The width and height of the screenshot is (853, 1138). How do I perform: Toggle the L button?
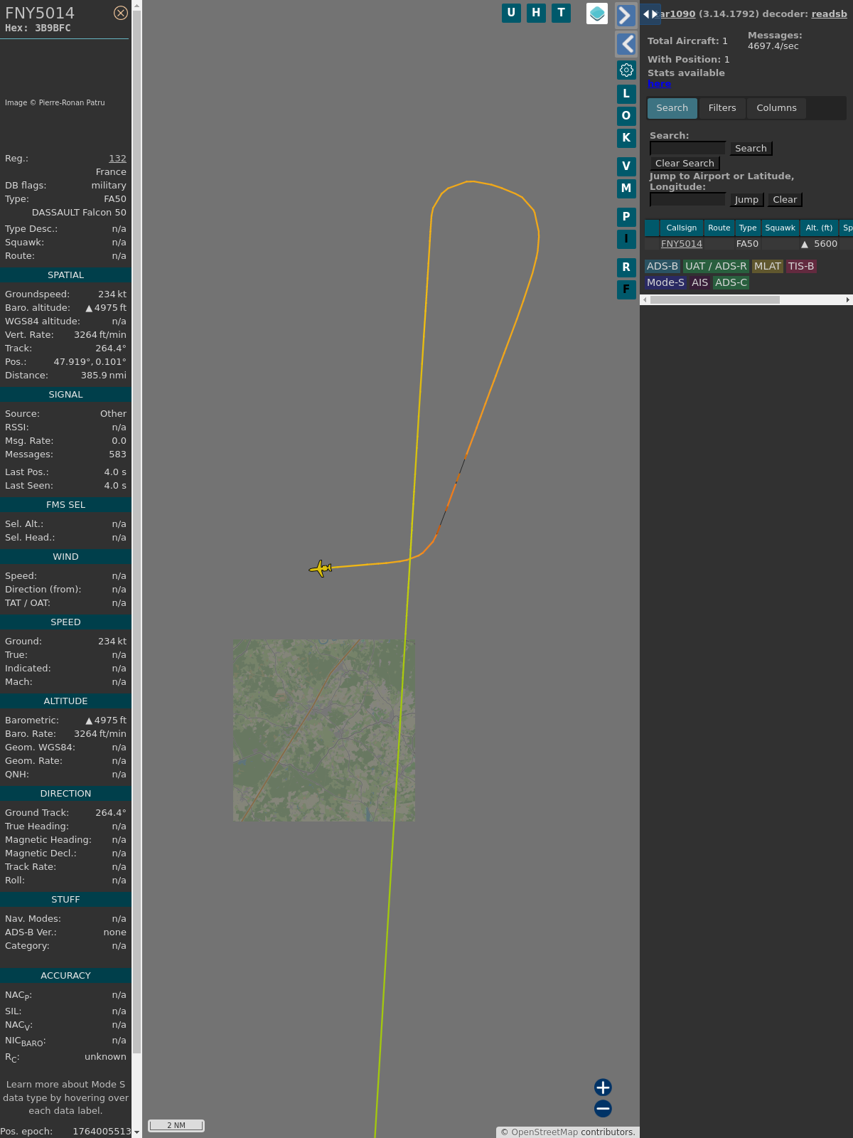(626, 93)
